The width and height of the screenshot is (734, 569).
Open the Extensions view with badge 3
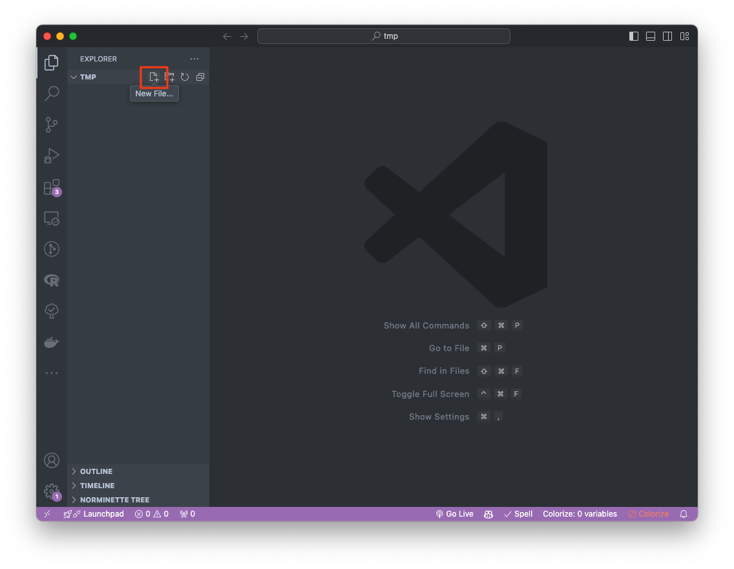pos(52,188)
